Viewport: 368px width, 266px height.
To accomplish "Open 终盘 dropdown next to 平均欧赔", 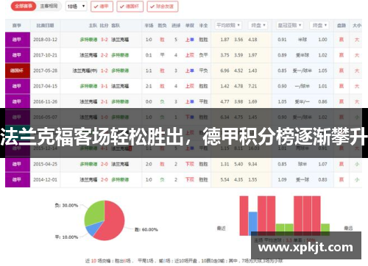I will pos(258,25).
